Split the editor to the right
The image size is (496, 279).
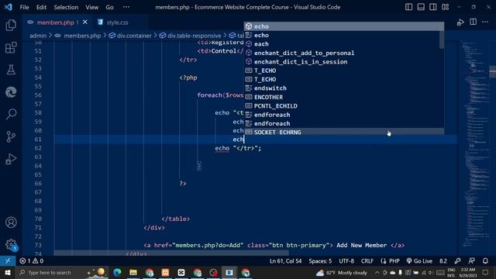(x=473, y=22)
